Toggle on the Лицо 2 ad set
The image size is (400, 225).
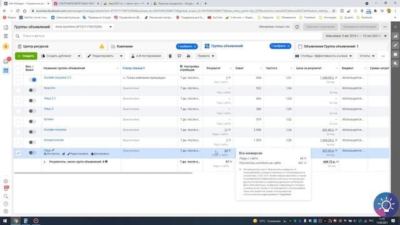pyautogui.click(x=32, y=111)
